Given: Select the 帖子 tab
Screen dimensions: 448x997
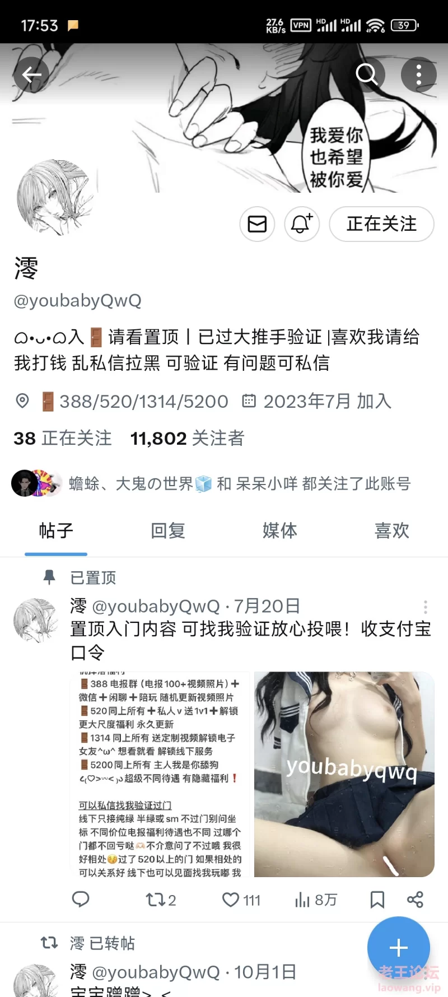Looking at the screenshot, I should coord(56,530).
